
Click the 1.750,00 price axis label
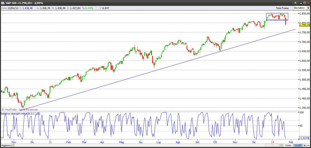point(304,33)
